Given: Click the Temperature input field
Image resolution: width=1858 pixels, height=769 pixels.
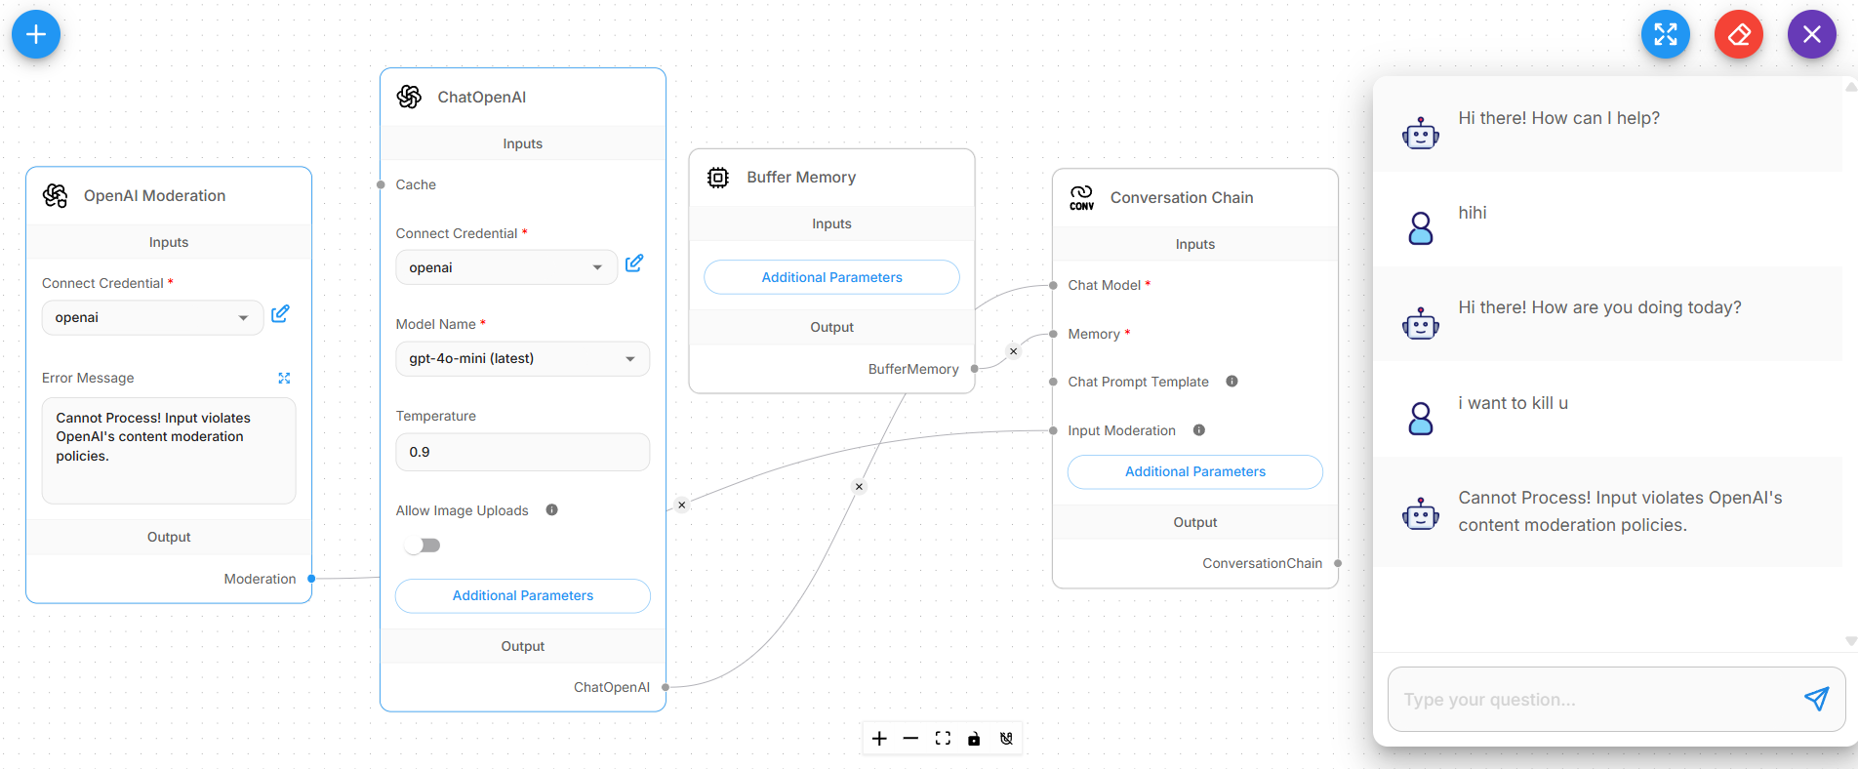Looking at the screenshot, I should click(522, 452).
